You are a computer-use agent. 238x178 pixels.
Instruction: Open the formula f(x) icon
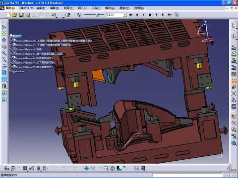[x=6, y=168]
